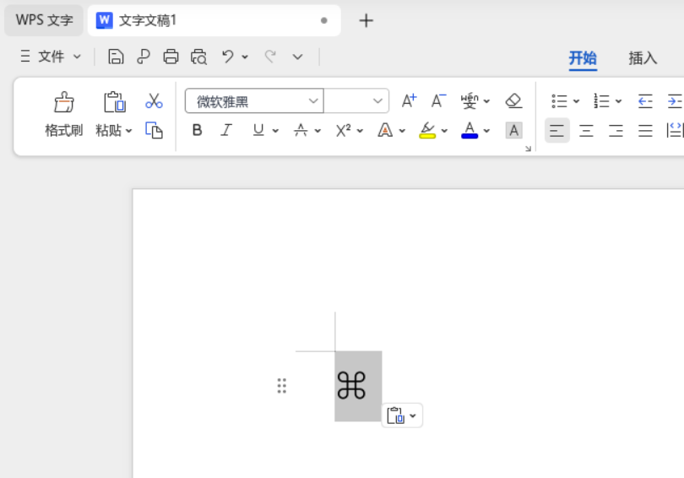This screenshot has height=478, width=684.
Task: Save document with the save icon
Action: [x=116, y=57]
